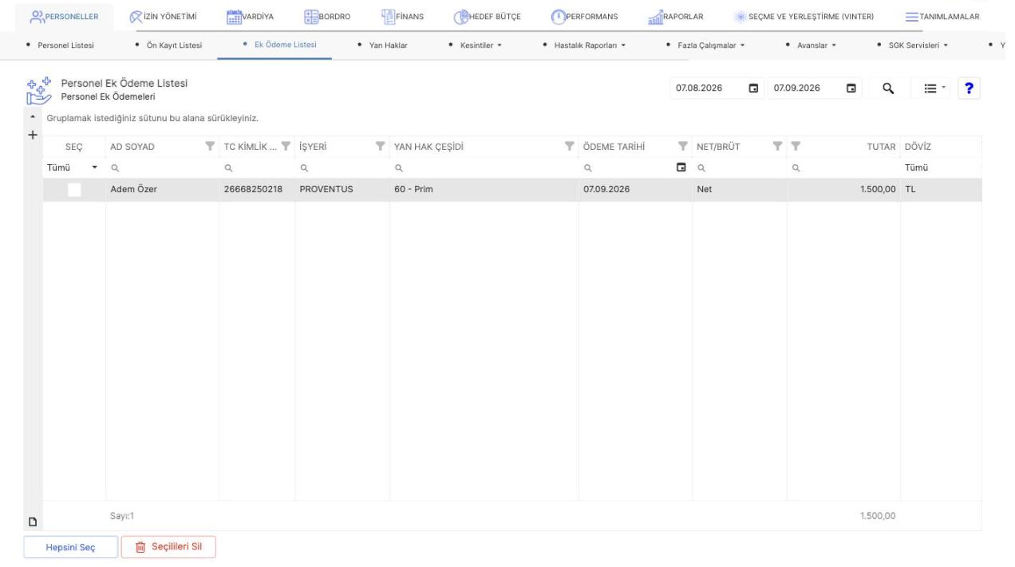
Task: Click the start date field 07.08.2026
Action: pos(707,88)
